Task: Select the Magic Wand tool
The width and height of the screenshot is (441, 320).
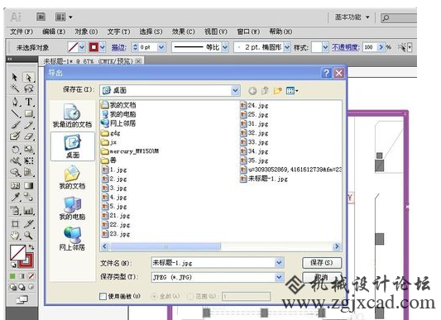Action: (x=15, y=88)
